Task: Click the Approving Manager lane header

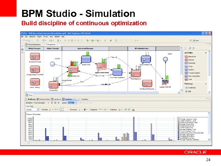Action: tap(85, 49)
